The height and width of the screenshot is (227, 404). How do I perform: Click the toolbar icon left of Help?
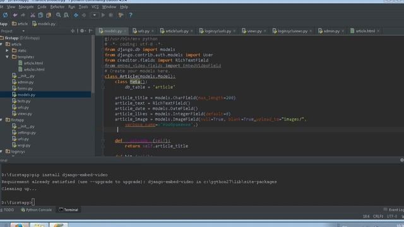pos(121,15)
